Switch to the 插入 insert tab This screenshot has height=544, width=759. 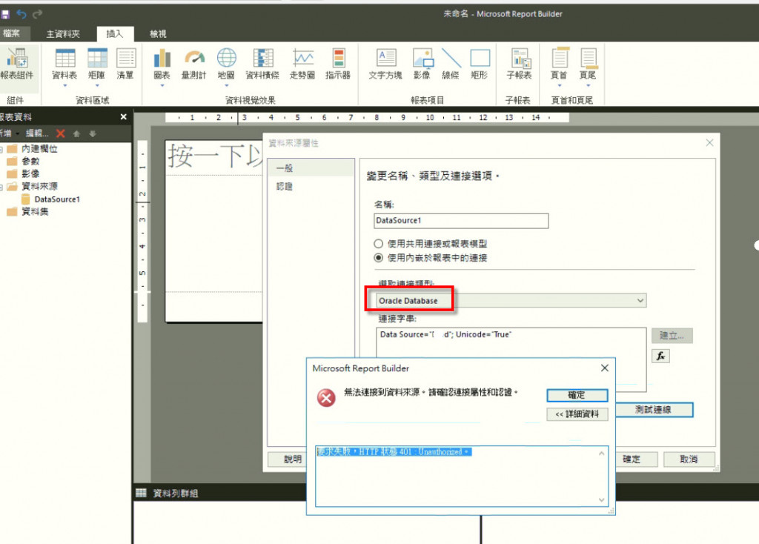tap(115, 34)
